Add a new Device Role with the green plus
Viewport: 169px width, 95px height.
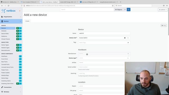pos(18,34)
